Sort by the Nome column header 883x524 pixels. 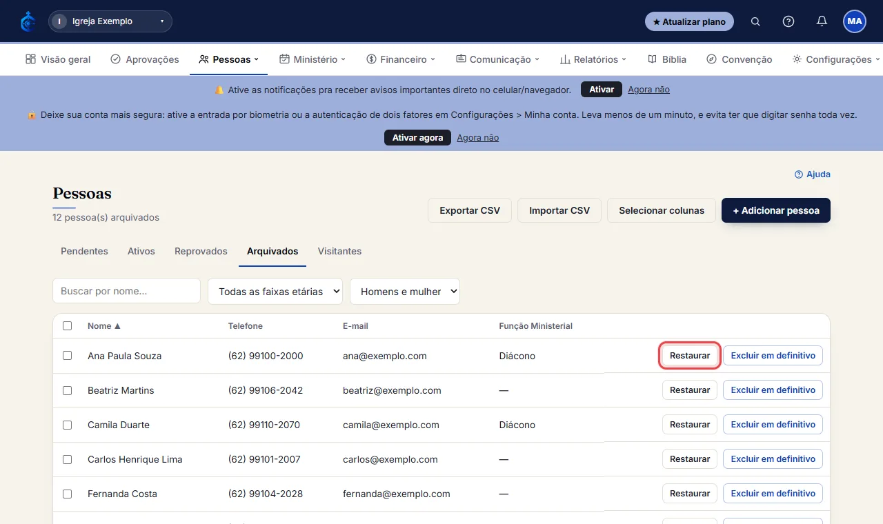click(104, 326)
